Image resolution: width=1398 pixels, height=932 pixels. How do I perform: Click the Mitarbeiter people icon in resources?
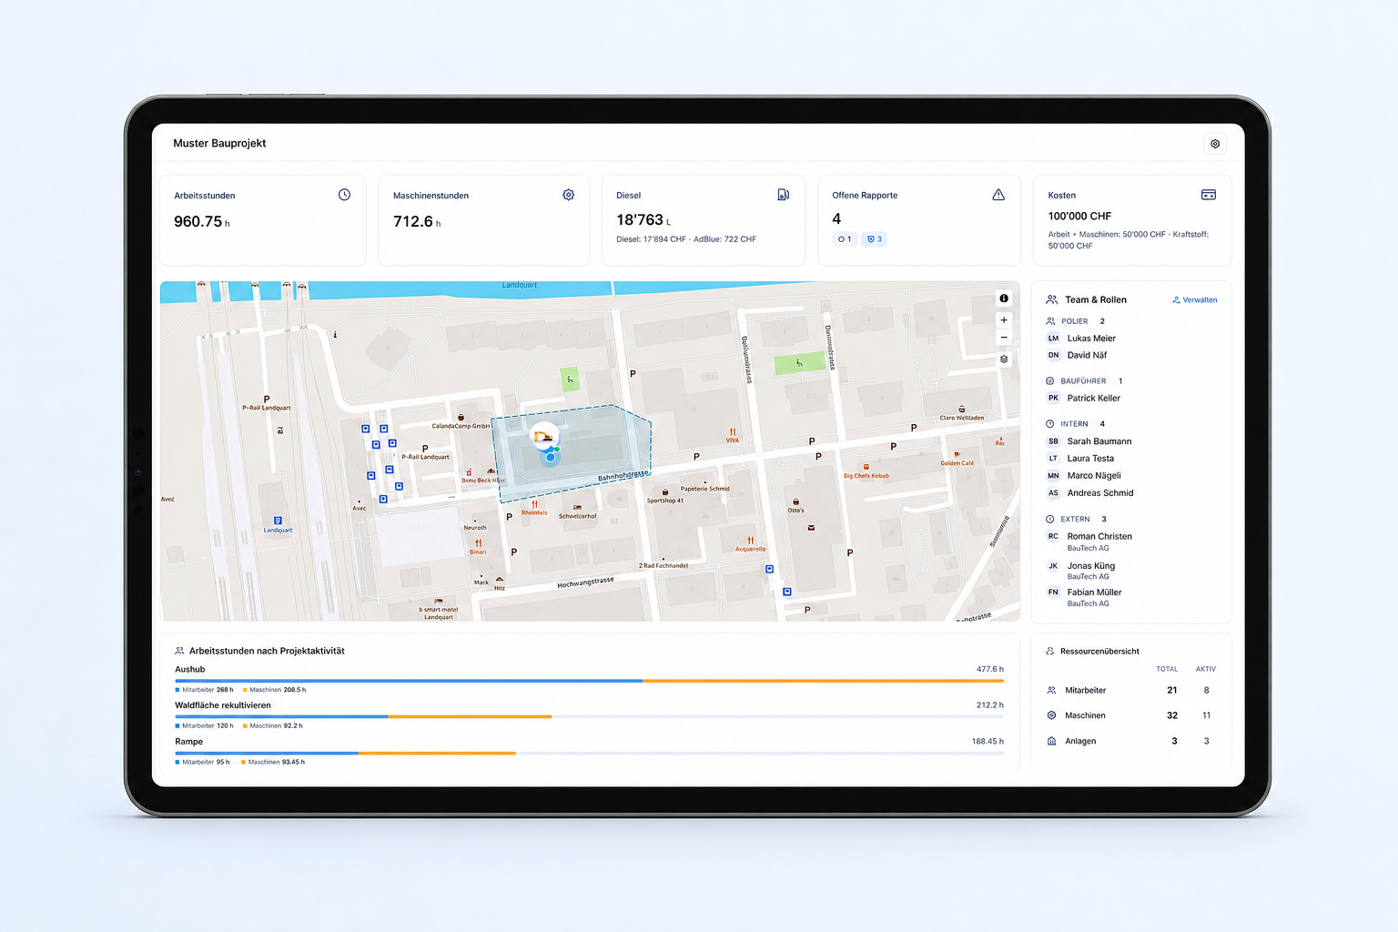(1051, 690)
